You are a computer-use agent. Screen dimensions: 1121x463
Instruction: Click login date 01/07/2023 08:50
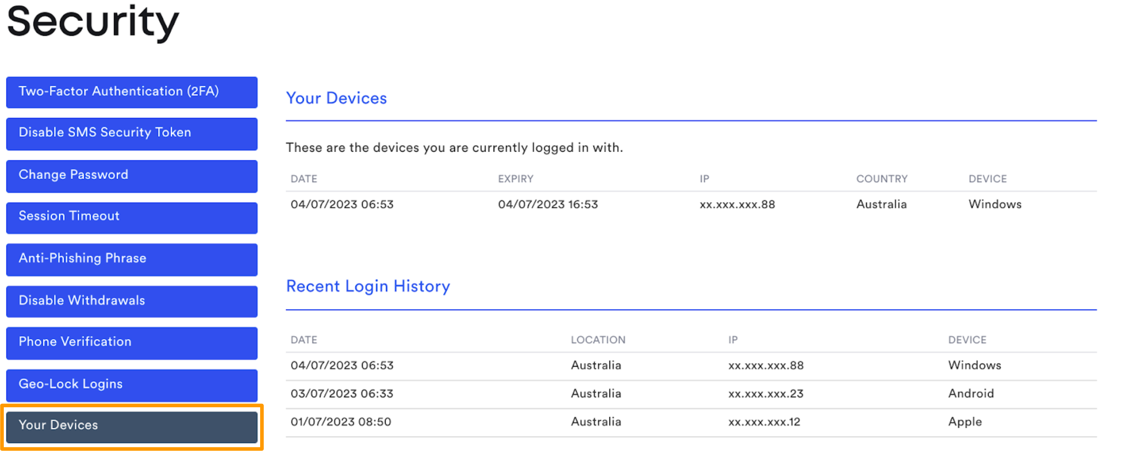[x=341, y=422]
